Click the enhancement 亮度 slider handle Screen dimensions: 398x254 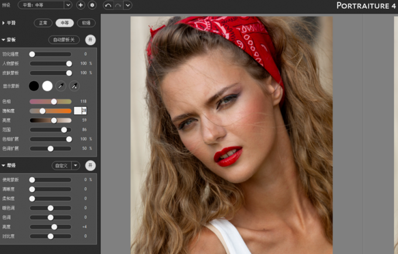pos(54,227)
